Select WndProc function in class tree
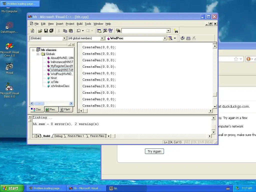256x192 pixels. coord(61,74)
